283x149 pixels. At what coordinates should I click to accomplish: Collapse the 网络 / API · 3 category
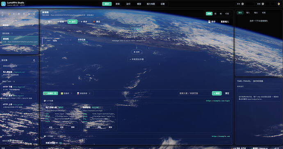[x=19, y=81]
